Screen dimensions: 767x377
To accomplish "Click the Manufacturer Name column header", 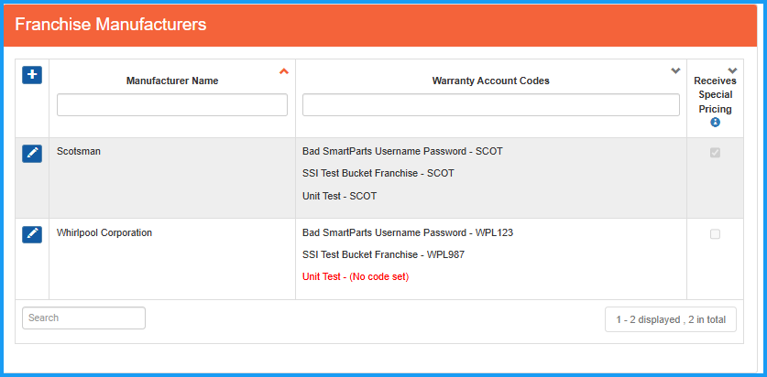I will tap(172, 81).
